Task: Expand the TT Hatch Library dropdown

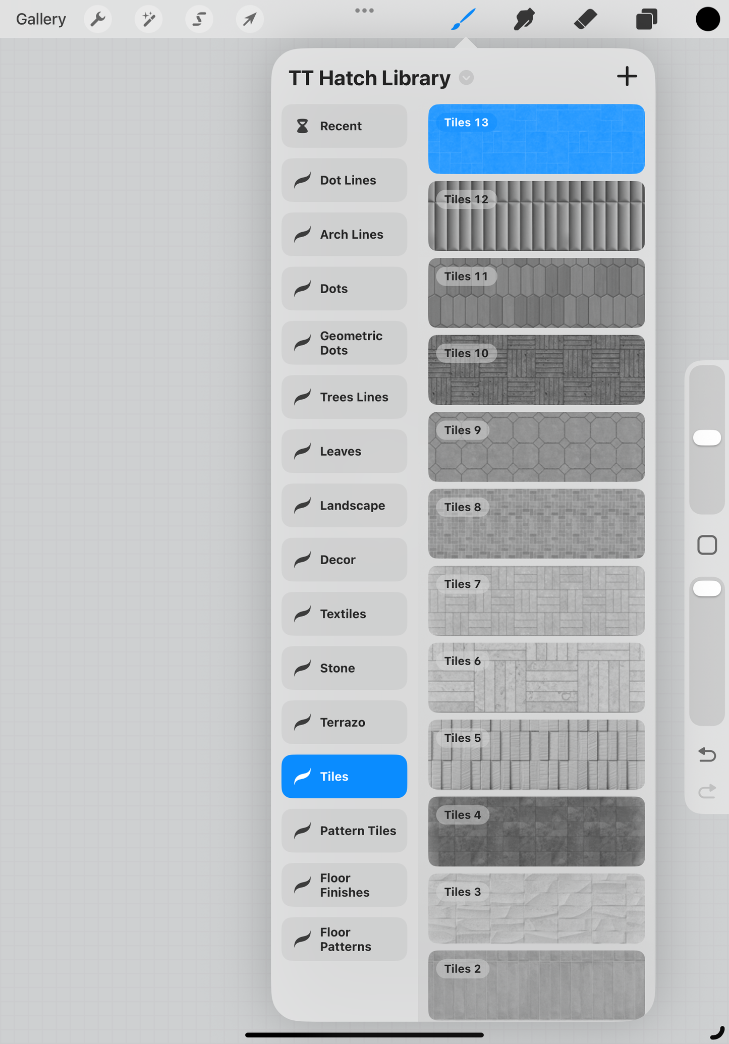Action: [x=466, y=78]
